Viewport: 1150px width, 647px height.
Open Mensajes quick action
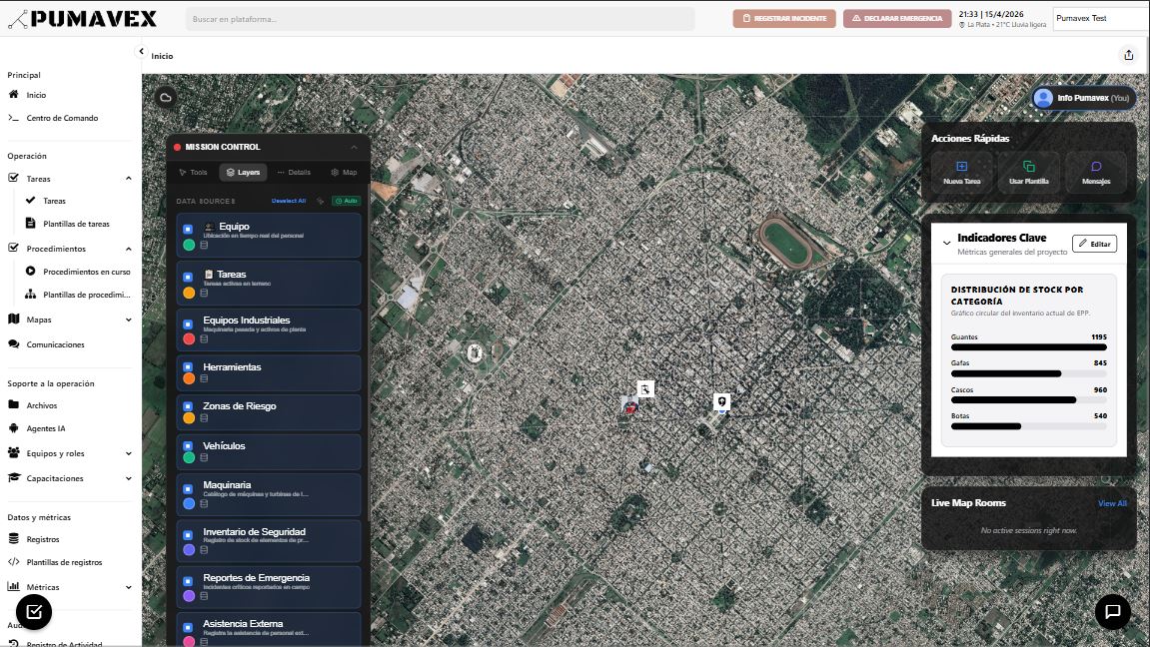click(x=1095, y=173)
